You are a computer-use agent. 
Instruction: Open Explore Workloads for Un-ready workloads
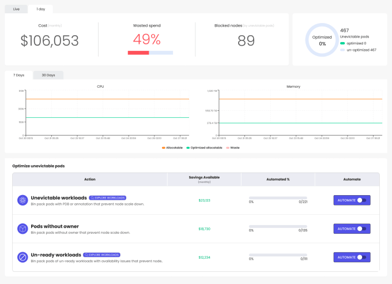101,254
